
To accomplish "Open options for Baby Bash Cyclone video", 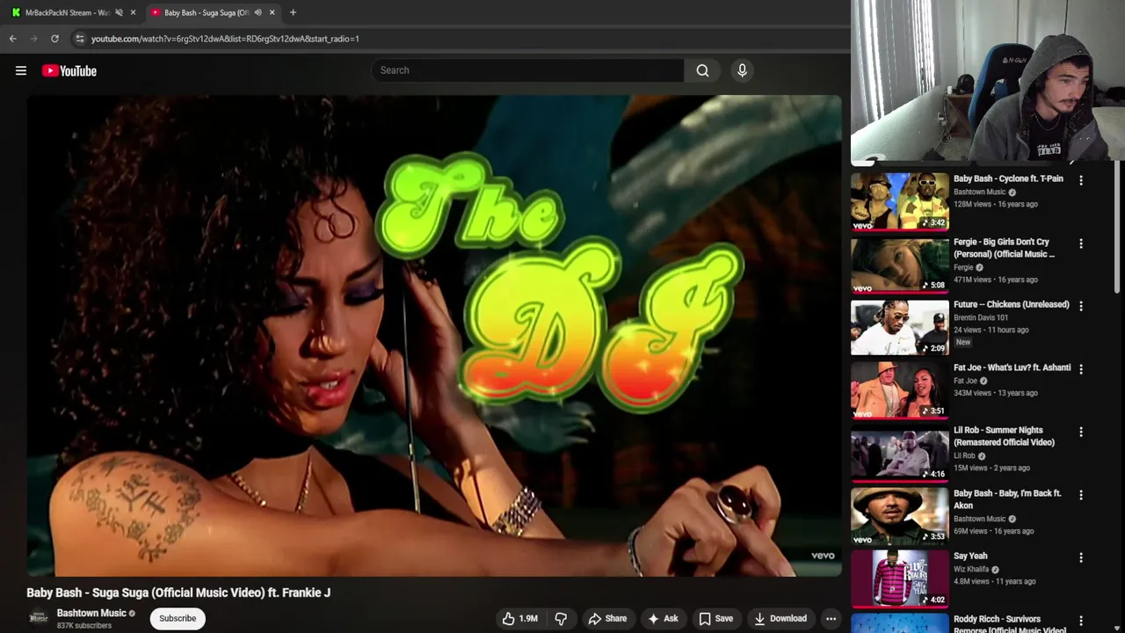I will tap(1081, 179).
